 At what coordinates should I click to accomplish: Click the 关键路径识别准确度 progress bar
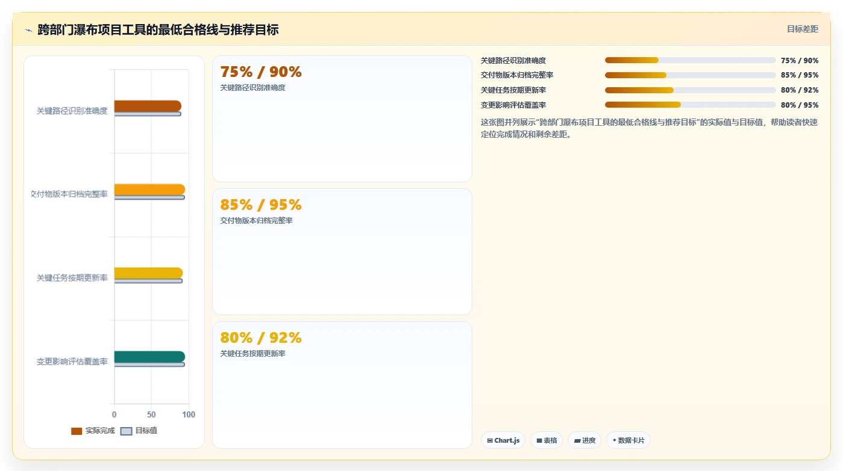click(691, 60)
